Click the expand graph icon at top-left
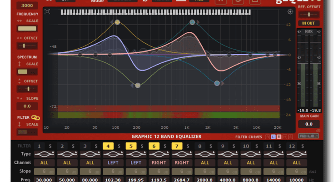The height and width of the screenshot is (182, 334). tap(47, 12)
